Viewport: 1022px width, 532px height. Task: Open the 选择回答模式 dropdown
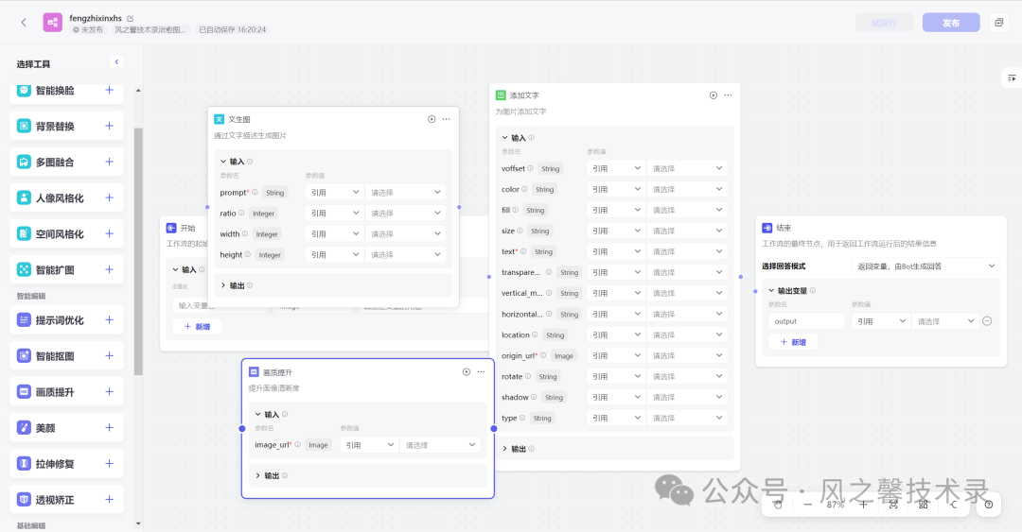[925, 266]
